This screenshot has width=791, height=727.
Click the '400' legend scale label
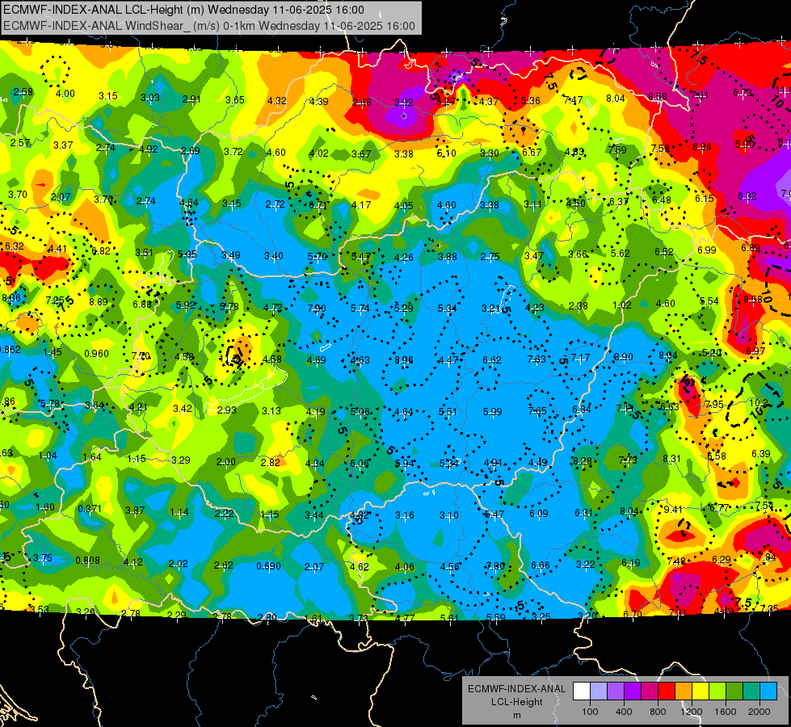(624, 712)
